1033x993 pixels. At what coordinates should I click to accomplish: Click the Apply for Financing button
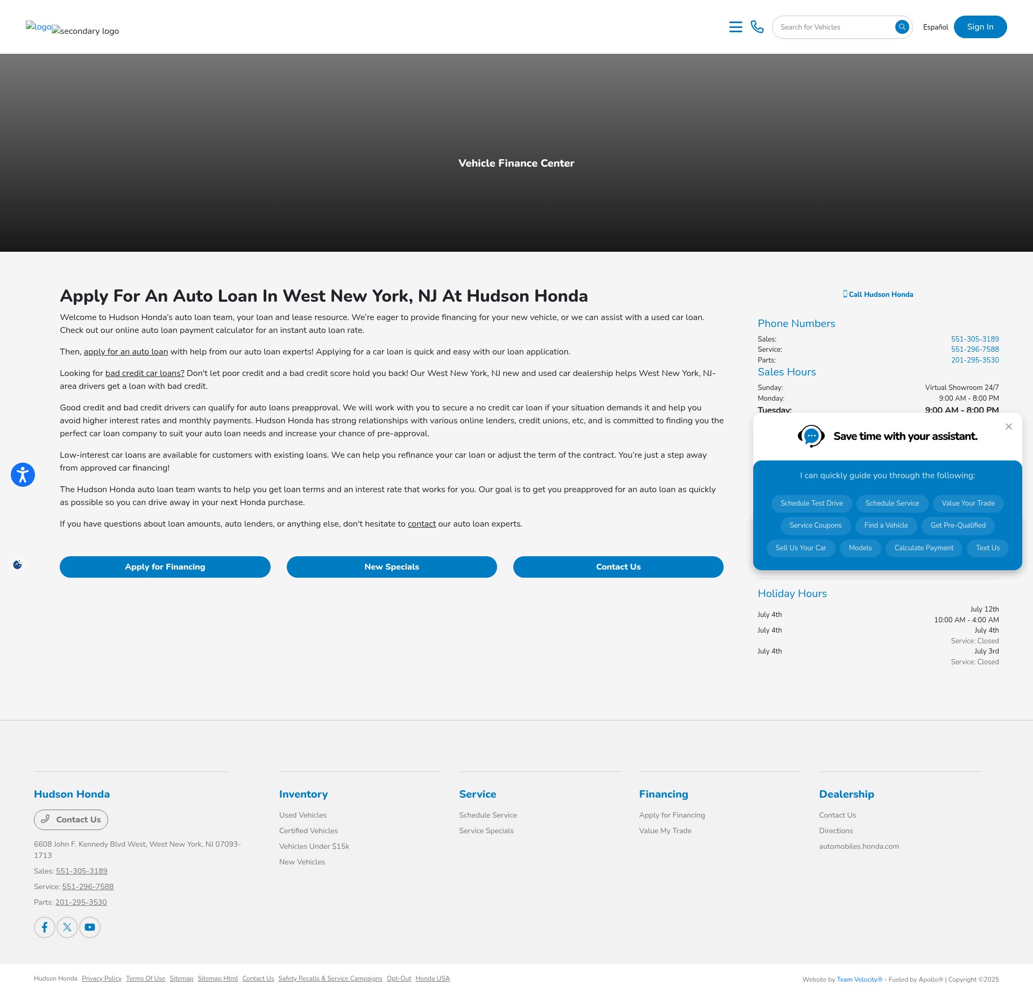[165, 567]
